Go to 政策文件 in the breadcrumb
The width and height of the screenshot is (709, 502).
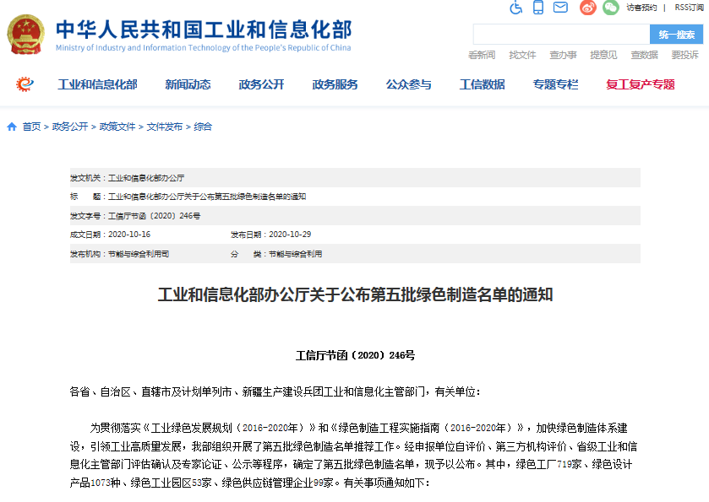coord(117,127)
